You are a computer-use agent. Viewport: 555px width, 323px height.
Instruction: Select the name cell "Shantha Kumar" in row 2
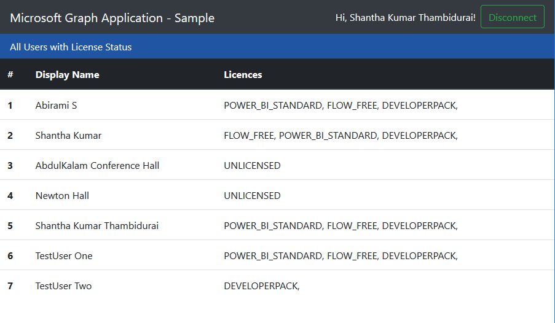(x=68, y=135)
